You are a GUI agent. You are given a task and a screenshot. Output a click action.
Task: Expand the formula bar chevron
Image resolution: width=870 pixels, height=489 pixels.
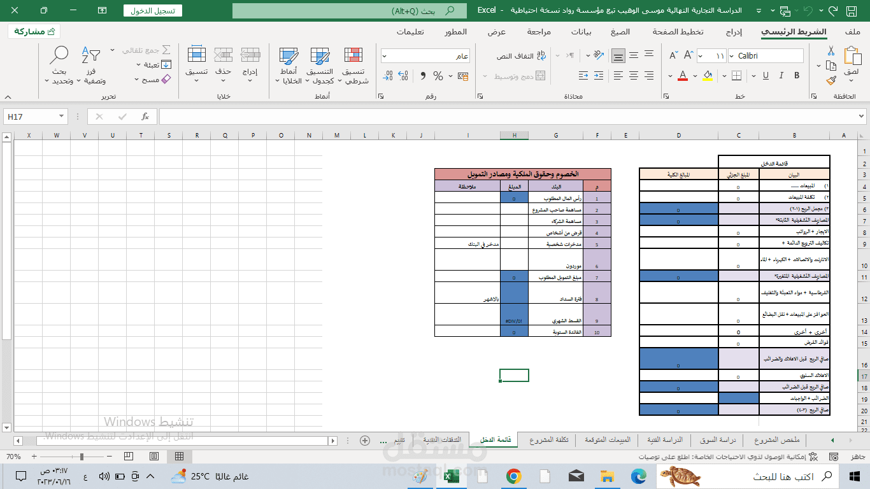862,117
